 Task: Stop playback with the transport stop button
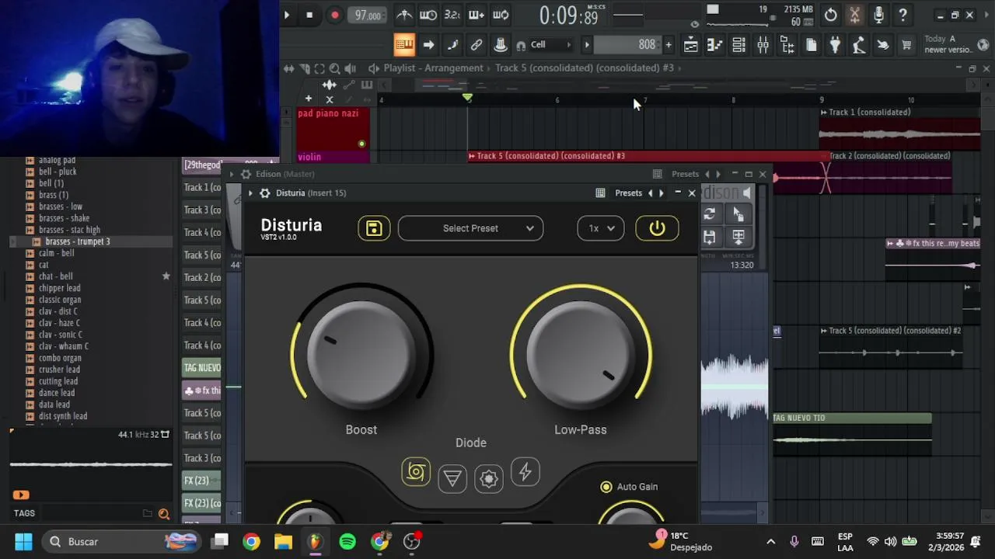309,15
